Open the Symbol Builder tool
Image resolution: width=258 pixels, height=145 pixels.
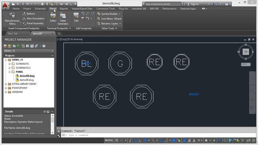(x=108, y=14)
